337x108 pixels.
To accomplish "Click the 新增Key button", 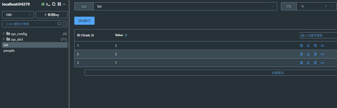I will coord(51,15).
